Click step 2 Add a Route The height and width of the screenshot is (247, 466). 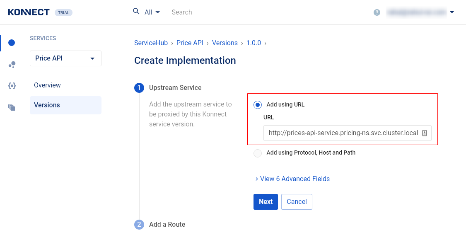tap(167, 224)
